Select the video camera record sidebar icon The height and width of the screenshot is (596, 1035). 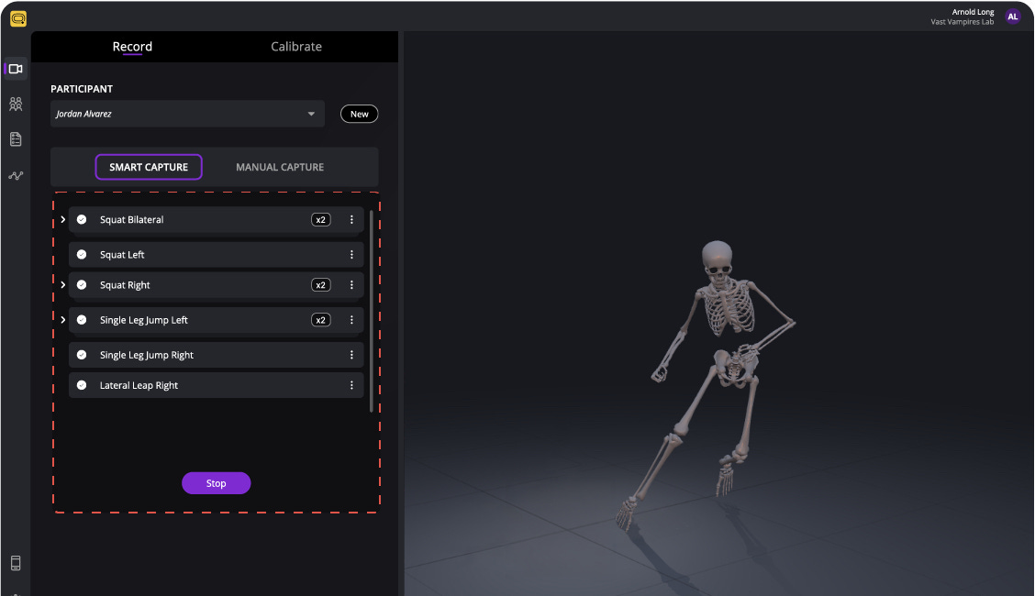click(16, 69)
